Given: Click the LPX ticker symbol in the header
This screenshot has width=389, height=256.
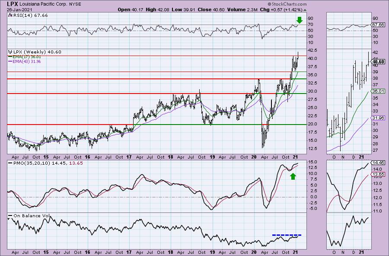Looking at the screenshot, I should (13, 4).
